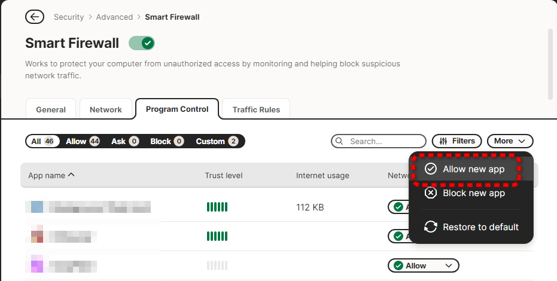This screenshot has width=557, height=281.
Task: Switch to the Traffic Rules tab
Action: point(256,109)
